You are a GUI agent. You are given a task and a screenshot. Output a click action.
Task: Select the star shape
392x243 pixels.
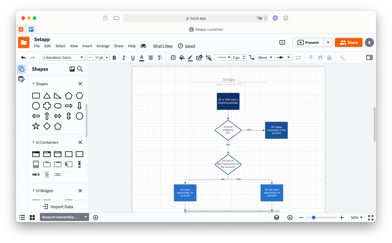click(36, 126)
